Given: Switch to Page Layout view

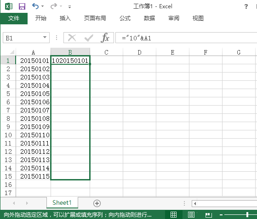Looking at the screenshot, I should point(191,214).
